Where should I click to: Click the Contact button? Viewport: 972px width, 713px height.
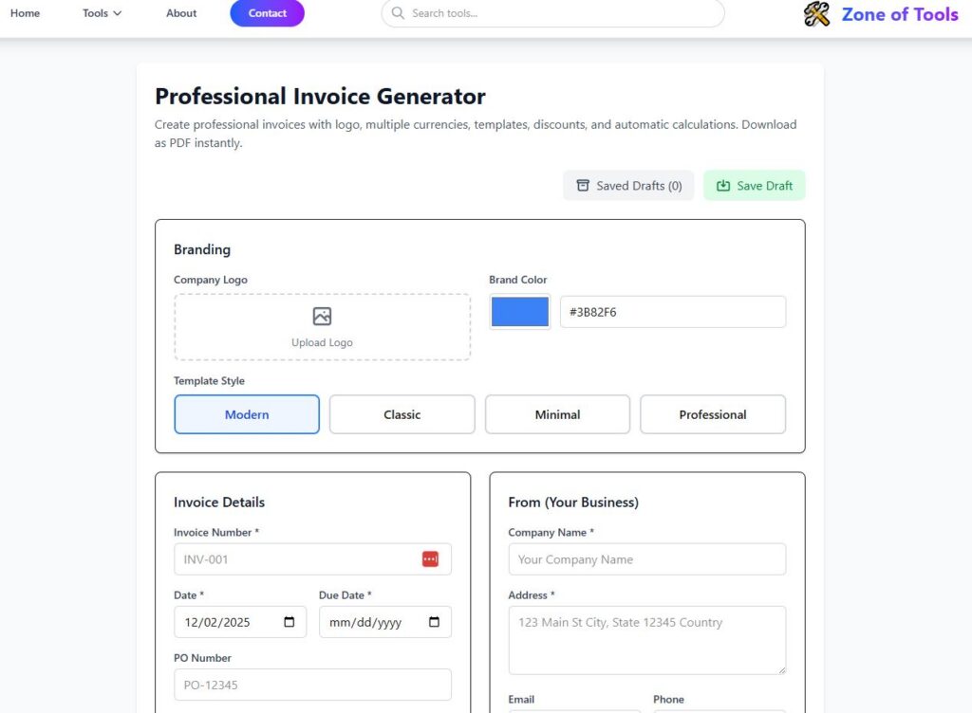(267, 13)
